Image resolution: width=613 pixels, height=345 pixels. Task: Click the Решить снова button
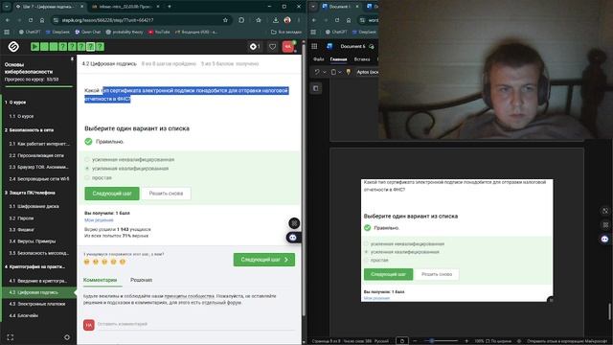pyautogui.click(x=166, y=194)
